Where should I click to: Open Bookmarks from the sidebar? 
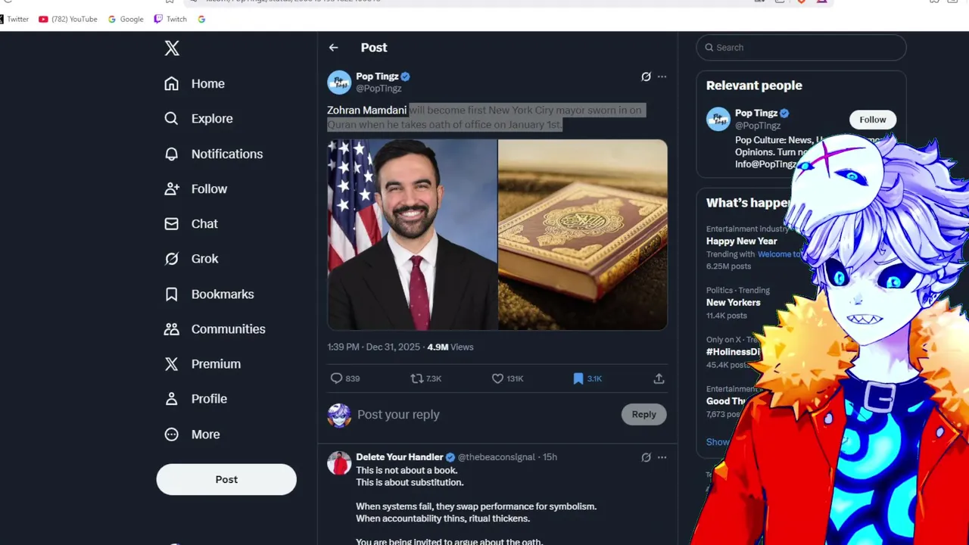[x=209, y=294]
